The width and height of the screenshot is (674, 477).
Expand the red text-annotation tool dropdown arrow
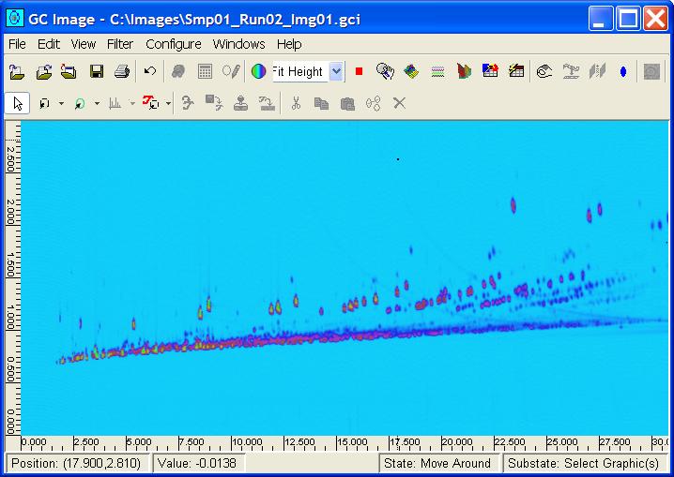(x=168, y=104)
